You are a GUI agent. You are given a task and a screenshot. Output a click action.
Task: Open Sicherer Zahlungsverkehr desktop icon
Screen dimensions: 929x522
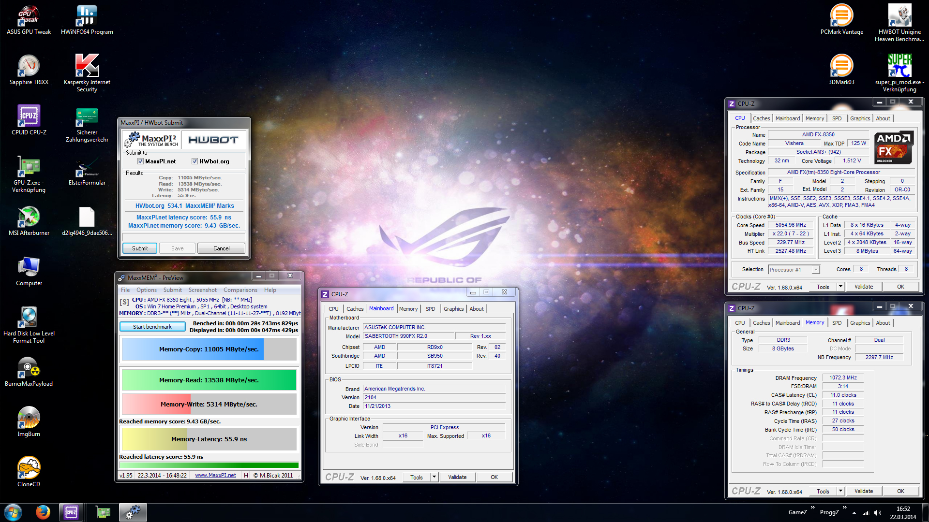(87, 124)
